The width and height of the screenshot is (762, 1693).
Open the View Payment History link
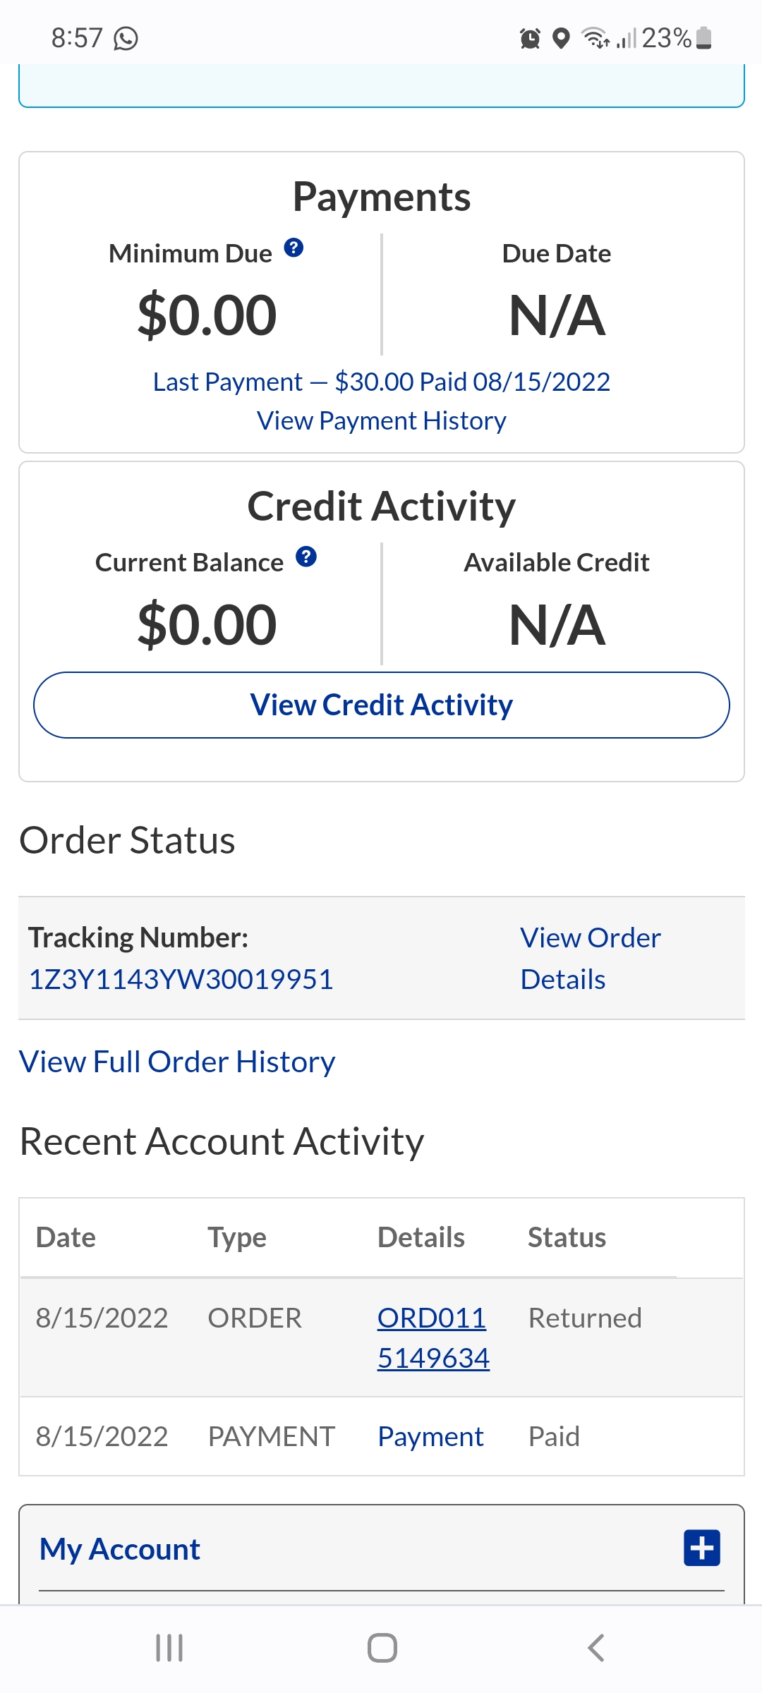(381, 420)
